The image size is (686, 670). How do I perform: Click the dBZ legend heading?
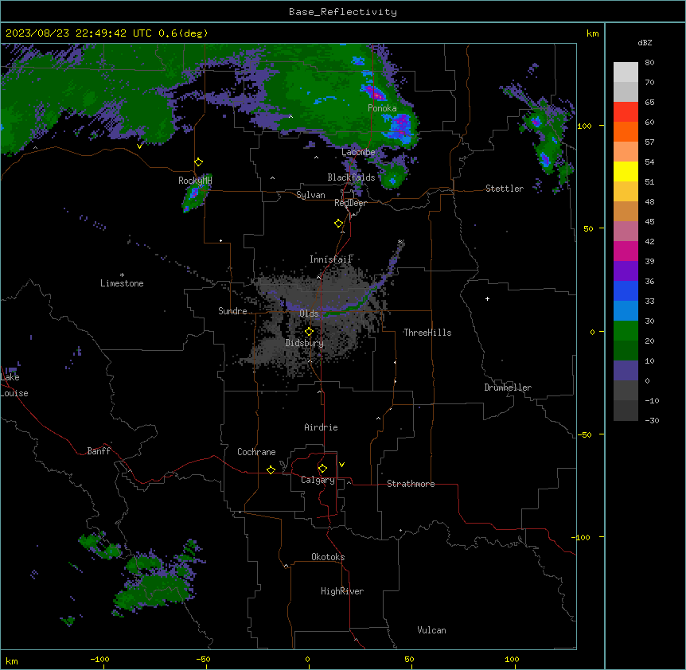pyautogui.click(x=645, y=42)
